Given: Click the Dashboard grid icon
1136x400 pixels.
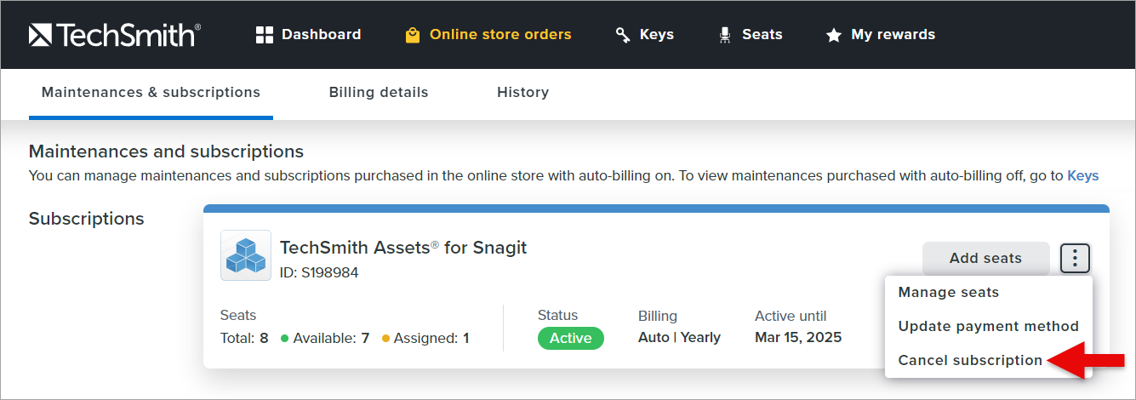Looking at the screenshot, I should pyautogui.click(x=265, y=35).
